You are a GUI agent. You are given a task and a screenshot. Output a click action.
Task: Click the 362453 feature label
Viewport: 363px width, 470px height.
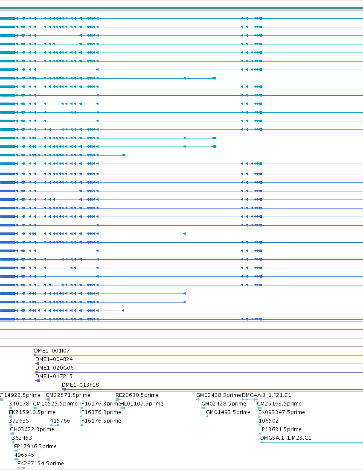click(22, 438)
